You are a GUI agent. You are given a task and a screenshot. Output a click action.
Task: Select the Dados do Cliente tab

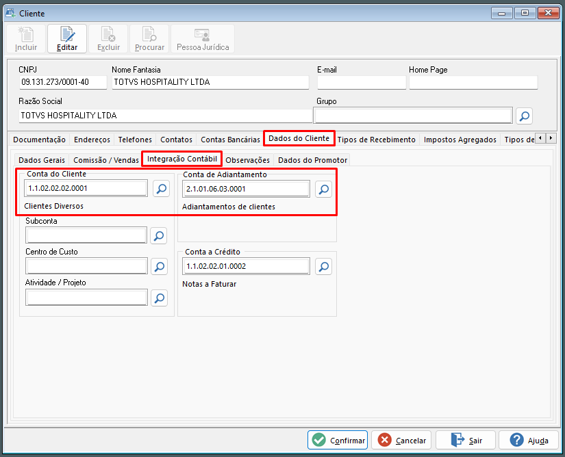coord(299,139)
